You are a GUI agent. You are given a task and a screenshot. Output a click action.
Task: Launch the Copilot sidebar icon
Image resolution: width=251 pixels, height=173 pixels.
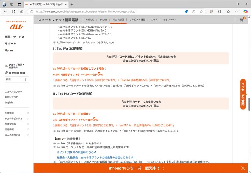[245, 11]
